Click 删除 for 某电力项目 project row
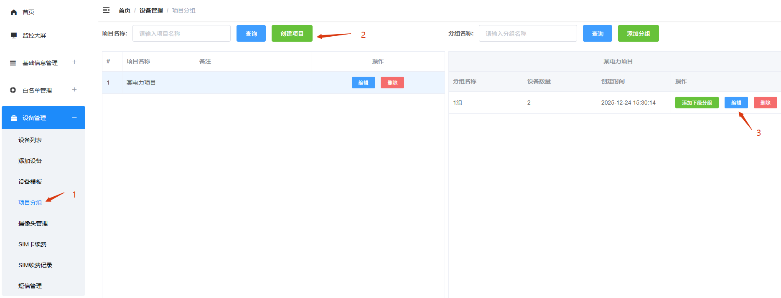Viewport: 781px width, 298px height. (x=392, y=83)
